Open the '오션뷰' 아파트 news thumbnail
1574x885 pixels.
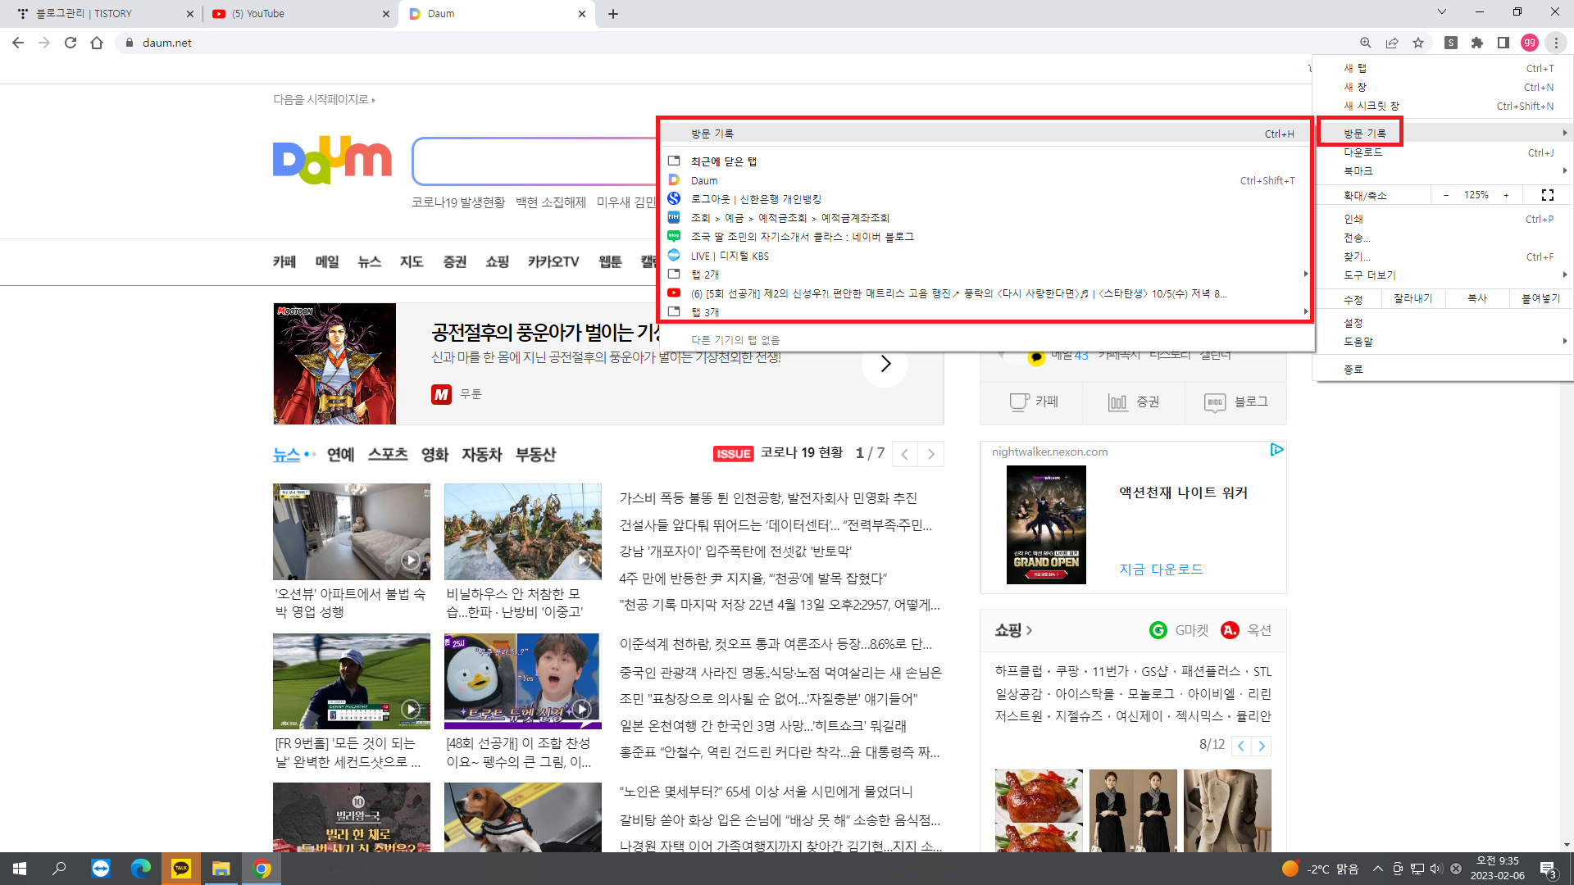tap(351, 532)
